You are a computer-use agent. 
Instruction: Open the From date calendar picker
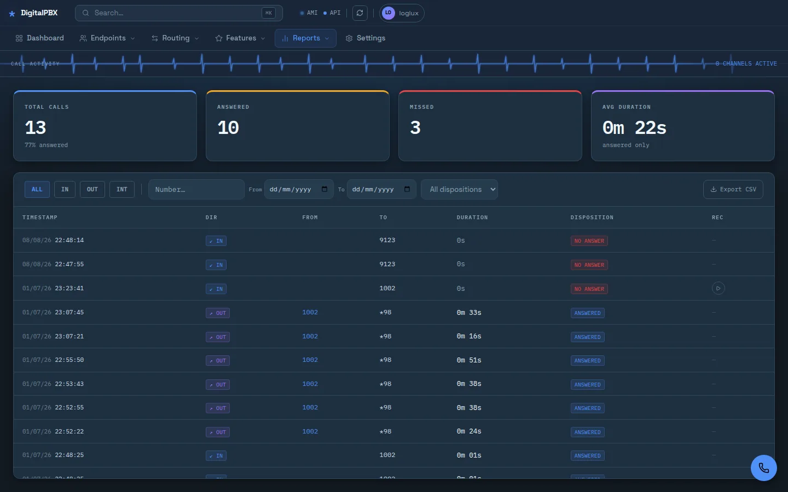pyautogui.click(x=325, y=189)
